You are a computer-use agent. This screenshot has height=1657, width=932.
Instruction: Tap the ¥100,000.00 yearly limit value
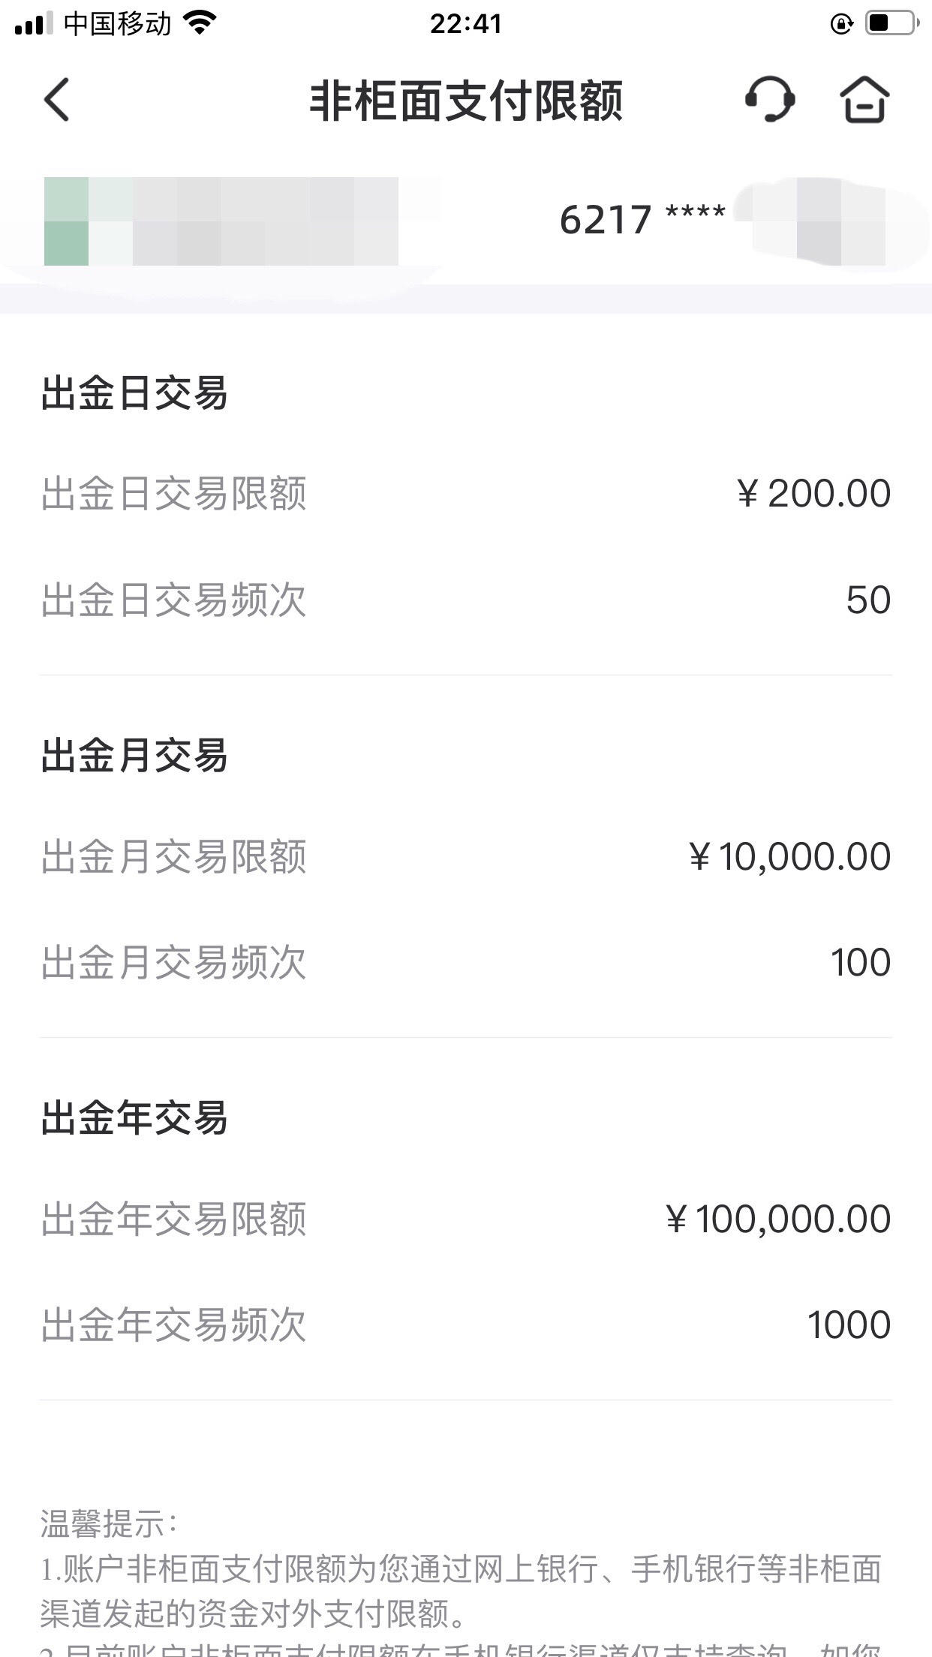click(x=778, y=1219)
